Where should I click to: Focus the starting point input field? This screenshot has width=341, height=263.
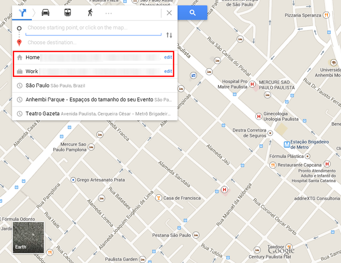94,27
